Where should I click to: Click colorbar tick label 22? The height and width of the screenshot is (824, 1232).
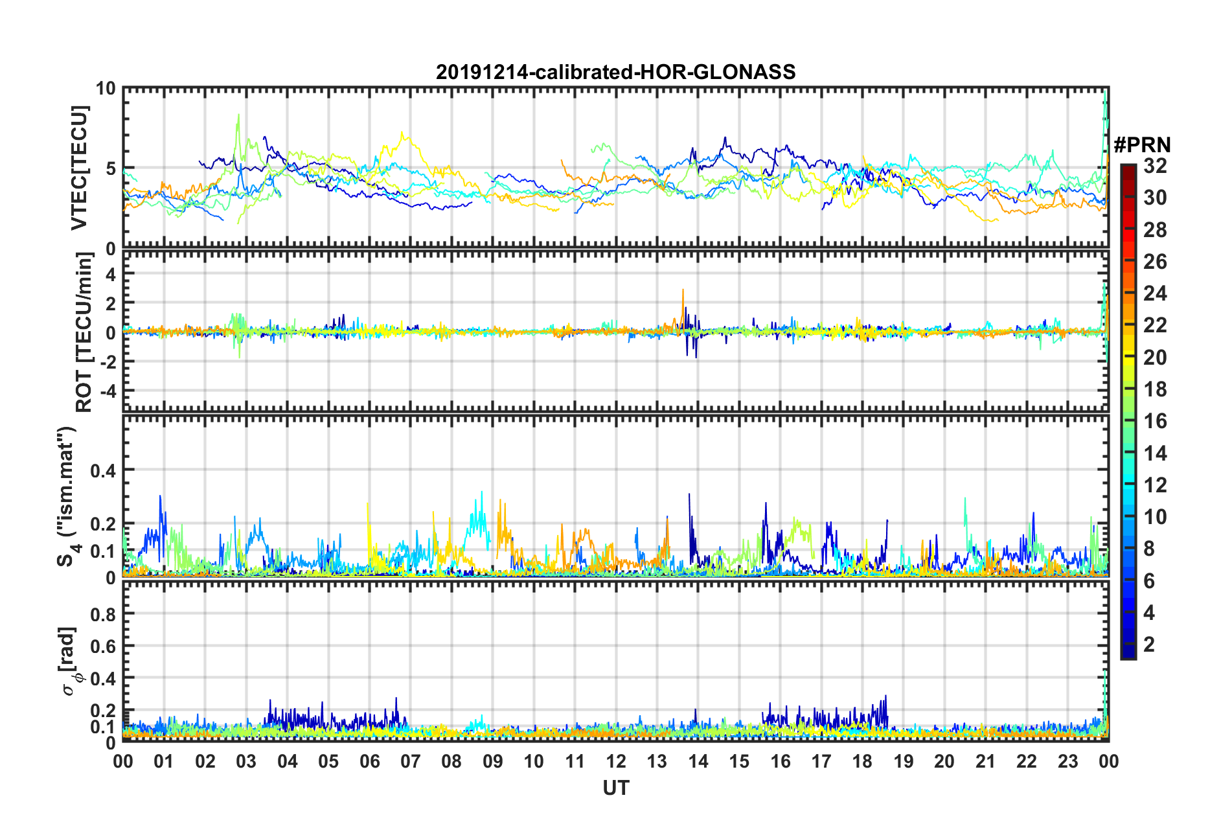coord(1155,325)
